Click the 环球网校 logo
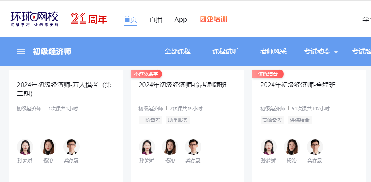Image resolution: width=371 pixels, height=182 pixels. pyautogui.click(x=35, y=19)
